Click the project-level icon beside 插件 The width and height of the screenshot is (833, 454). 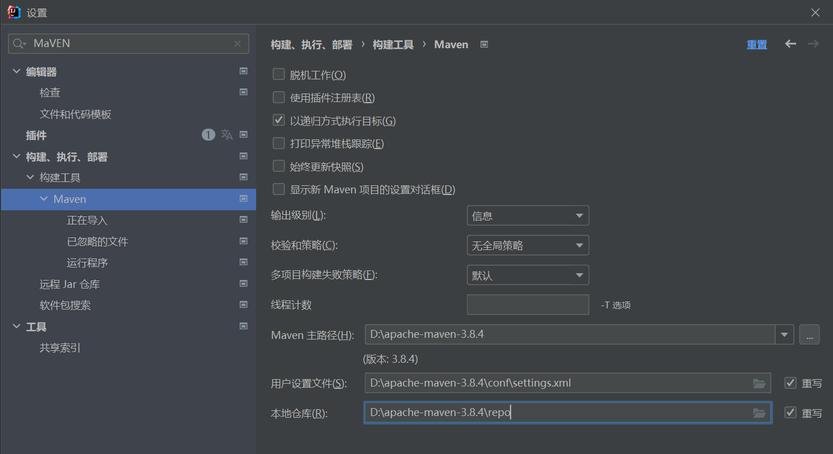[x=244, y=135]
